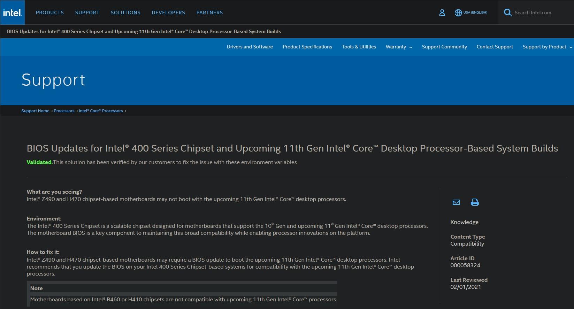Expand the Warranty dropdown
The image size is (574, 309).
pos(399,47)
